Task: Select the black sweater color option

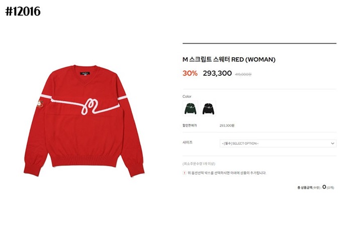Action: [208, 108]
